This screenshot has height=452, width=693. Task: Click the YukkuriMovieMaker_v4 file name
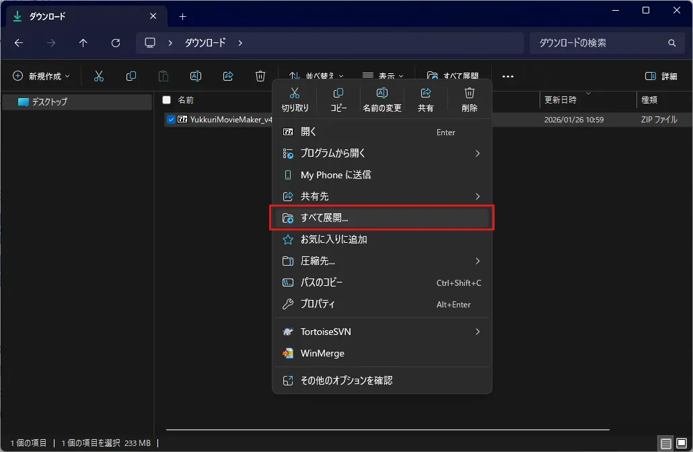[231, 119]
